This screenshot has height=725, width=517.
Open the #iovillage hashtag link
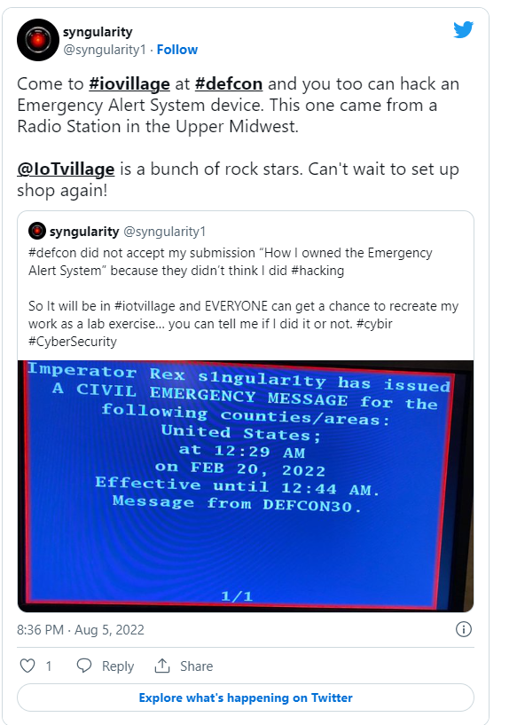pos(129,84)
